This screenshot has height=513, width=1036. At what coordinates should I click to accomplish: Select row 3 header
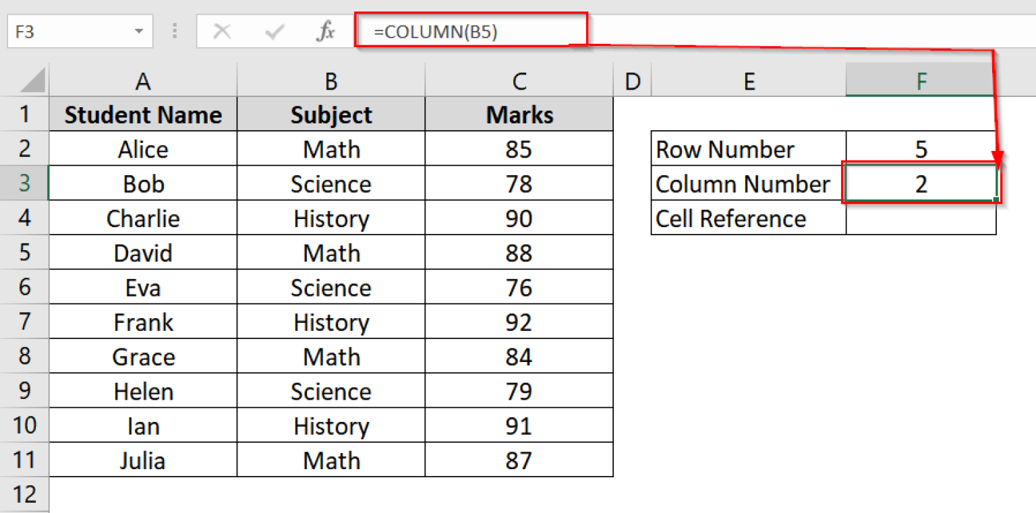click(x=25, y=183)
